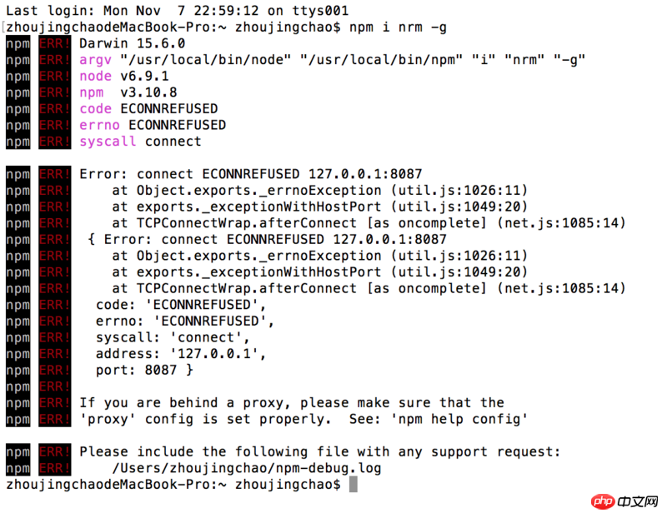Click the '中文网' watermark text

639,502
